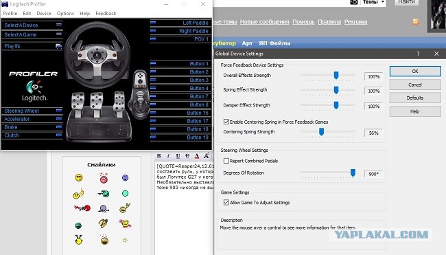The height and width of the screenshot is (255, 446).
Task: Open the Device menu
Action: pos(44,13)
